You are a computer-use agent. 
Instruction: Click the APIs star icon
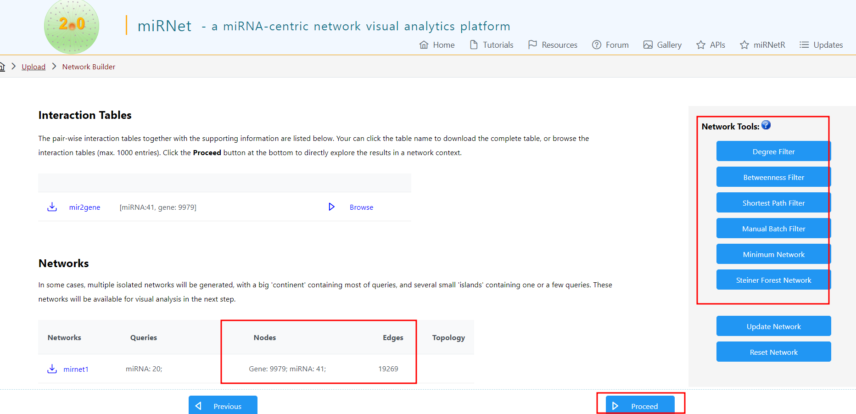pyautogui.click(x=700, y=45)
